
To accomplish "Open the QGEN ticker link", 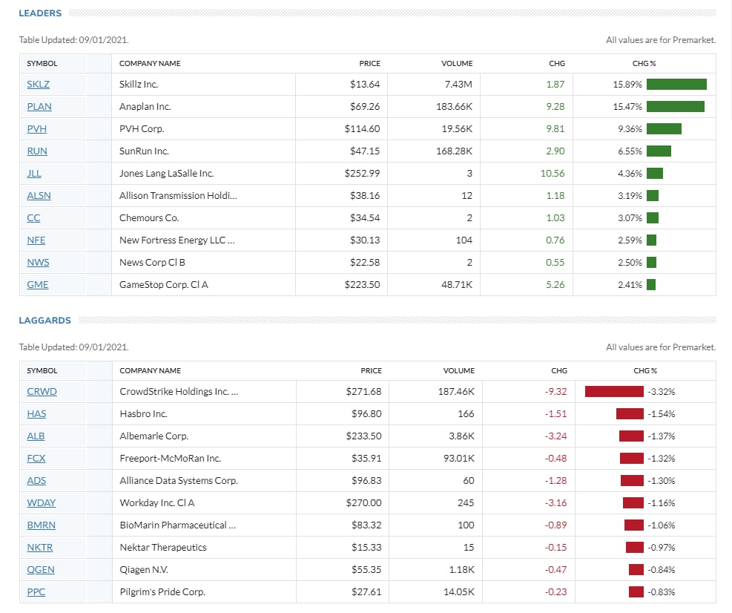I will [x=41, y=569].
